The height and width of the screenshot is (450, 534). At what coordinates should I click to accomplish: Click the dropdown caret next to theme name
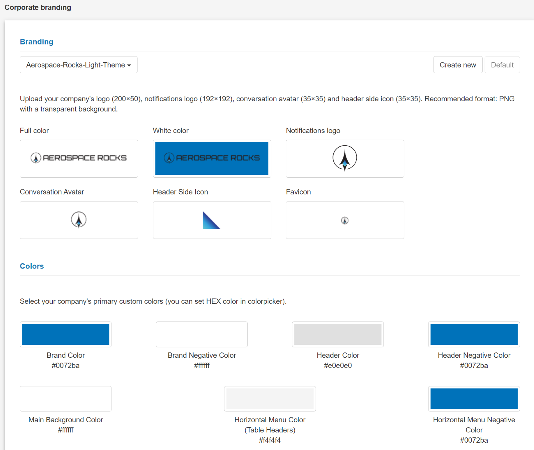click(130, 65)
